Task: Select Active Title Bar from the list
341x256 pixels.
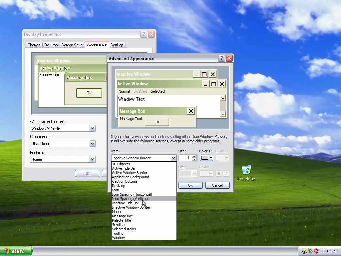Action: click(144, 168)
